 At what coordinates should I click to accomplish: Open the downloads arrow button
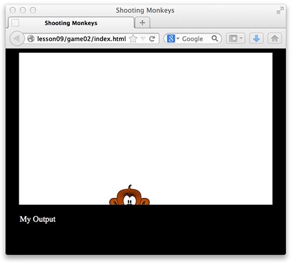pos(256,39)
